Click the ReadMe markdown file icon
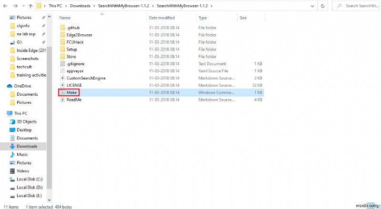381x209 pixels. point(62,100)
